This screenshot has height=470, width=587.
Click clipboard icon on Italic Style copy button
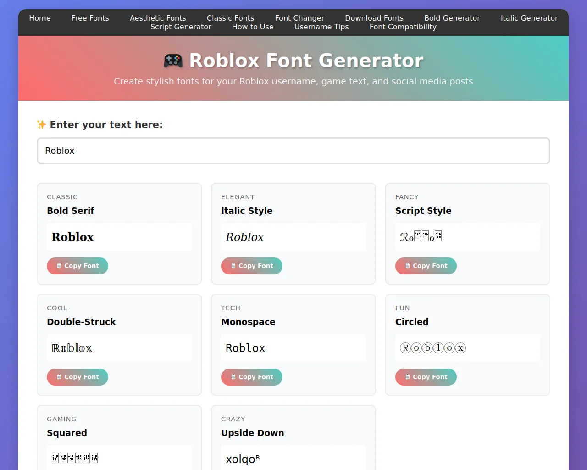pos(233,266)
